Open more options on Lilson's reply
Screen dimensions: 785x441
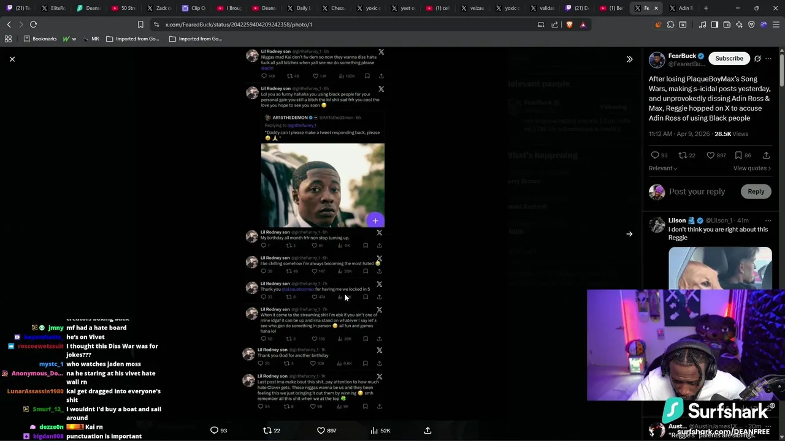[x=768, y=221]
